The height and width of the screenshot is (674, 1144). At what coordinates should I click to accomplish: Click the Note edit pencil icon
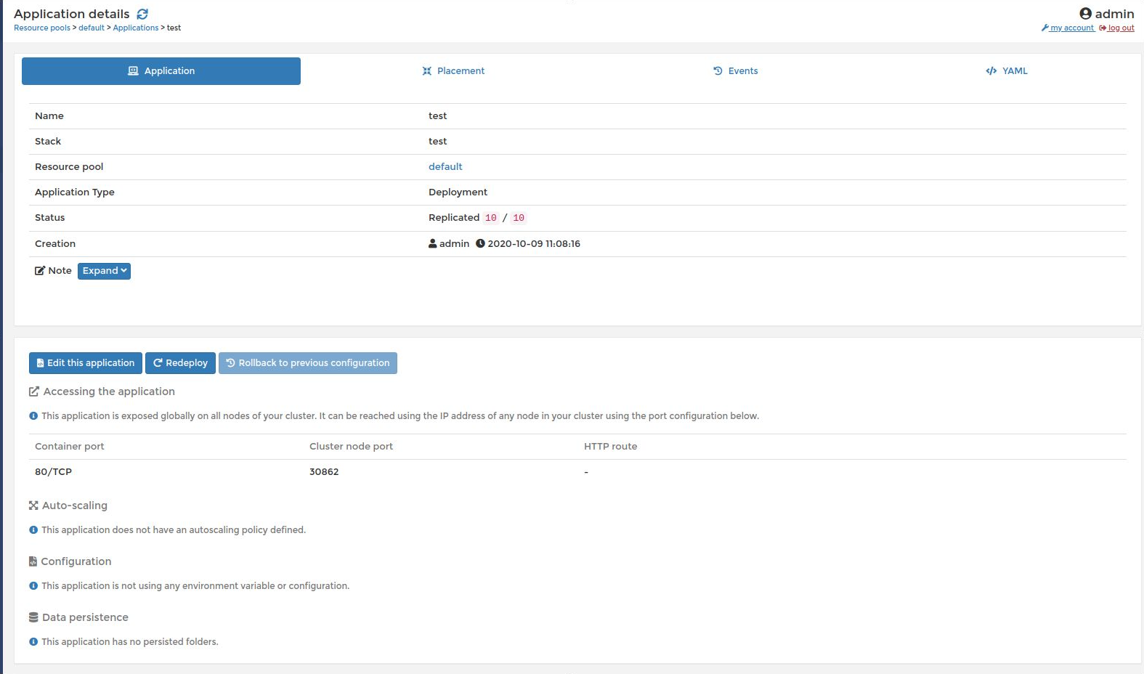(x=40, y=271)
